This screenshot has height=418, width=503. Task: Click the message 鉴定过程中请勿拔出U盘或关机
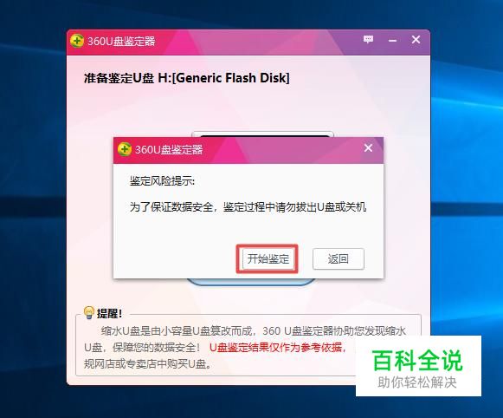click(x=294, y=207)
